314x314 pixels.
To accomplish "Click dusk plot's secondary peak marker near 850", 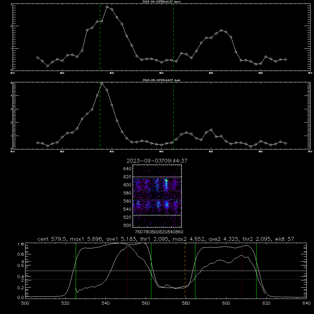I will pyautogui.click(x=211, y=130).
